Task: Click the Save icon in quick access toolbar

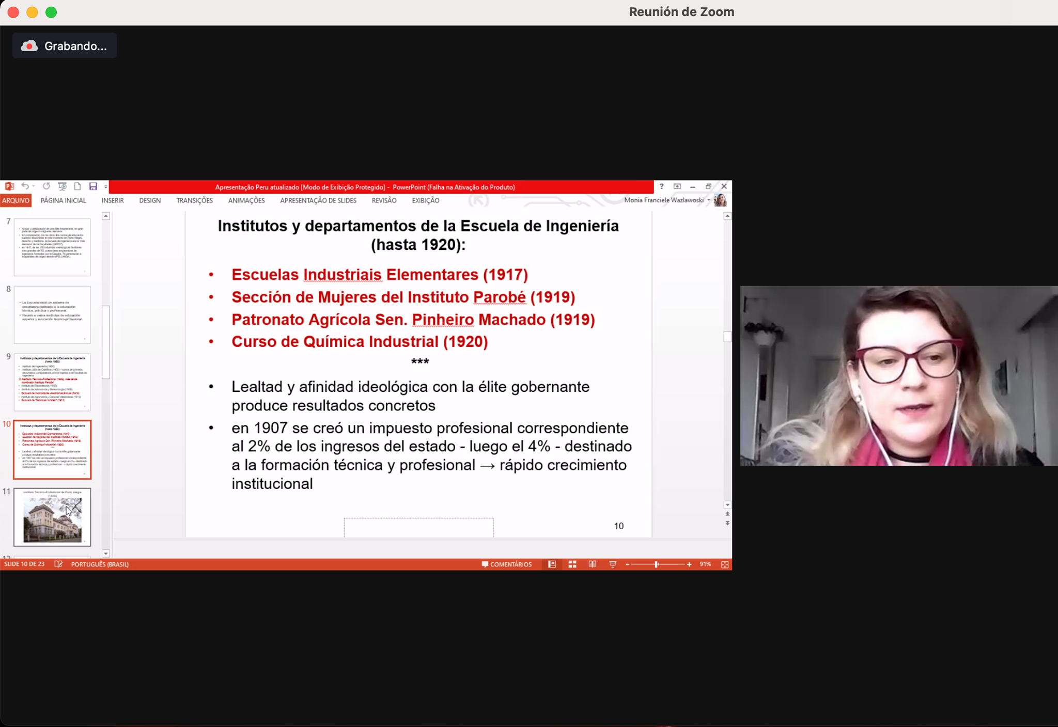Action: click(93, 186)
